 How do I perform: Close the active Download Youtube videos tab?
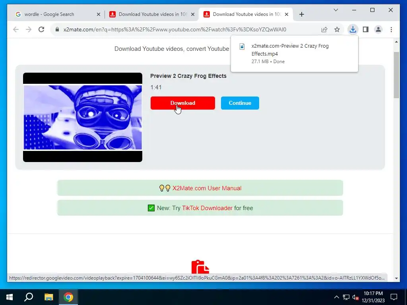pos(287,15)
